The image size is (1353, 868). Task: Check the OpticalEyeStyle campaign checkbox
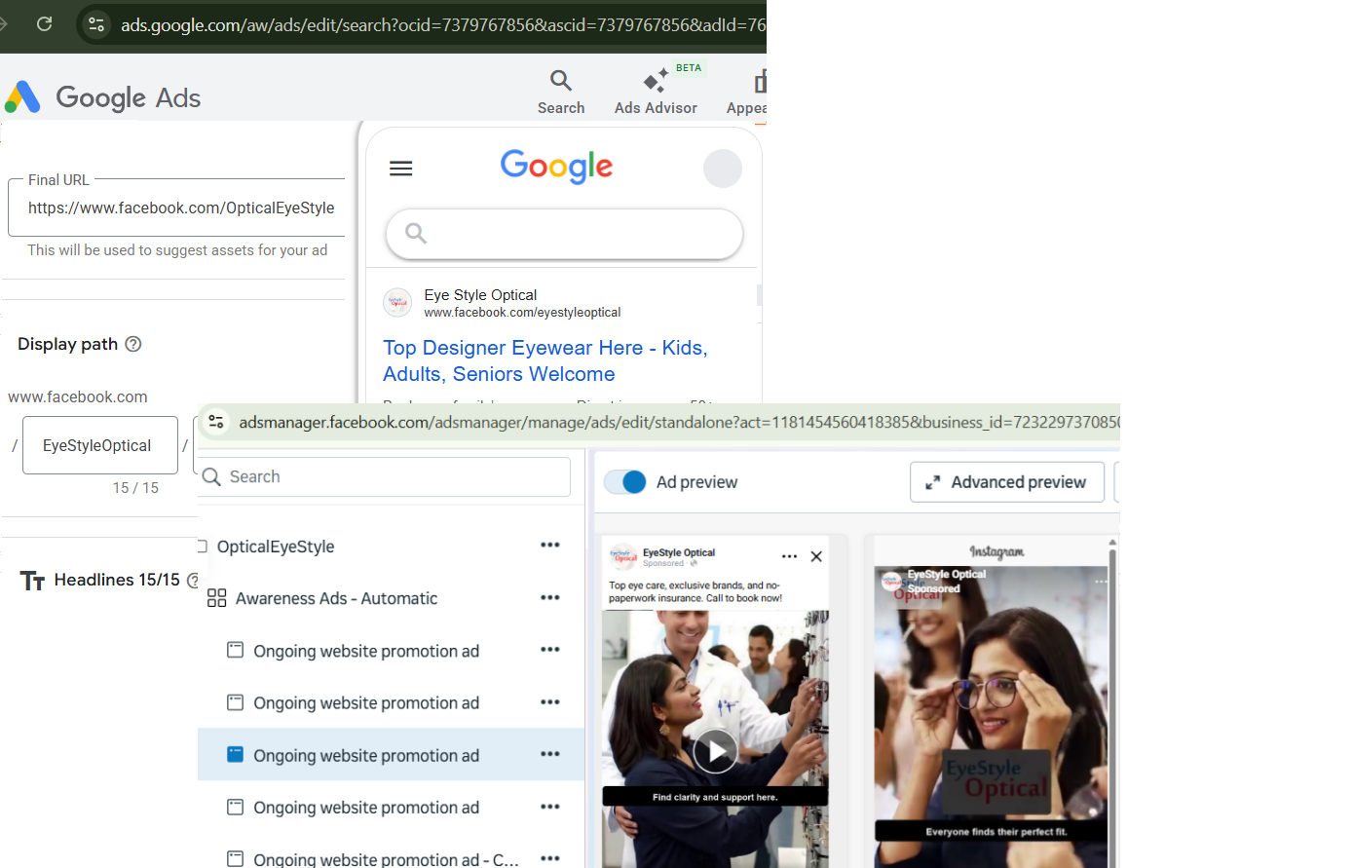click(202, 547)
